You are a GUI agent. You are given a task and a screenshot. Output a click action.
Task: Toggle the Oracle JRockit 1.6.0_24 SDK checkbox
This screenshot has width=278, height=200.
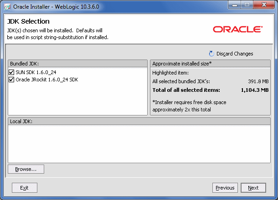(x=11, y=80)
